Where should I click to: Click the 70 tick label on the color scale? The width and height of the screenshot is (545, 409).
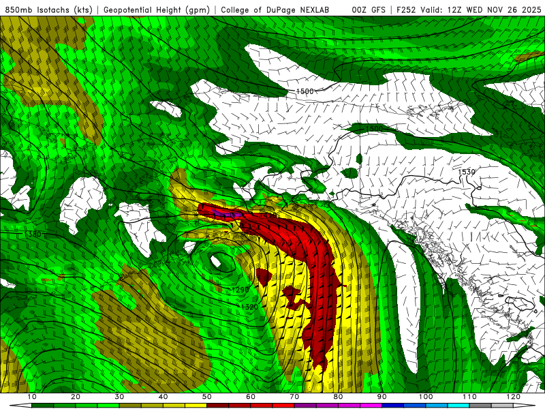point(294,397)
